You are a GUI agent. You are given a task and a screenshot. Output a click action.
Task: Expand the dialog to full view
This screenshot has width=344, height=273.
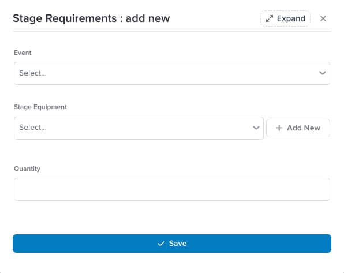pyautogui.click(x=285, y=18)
